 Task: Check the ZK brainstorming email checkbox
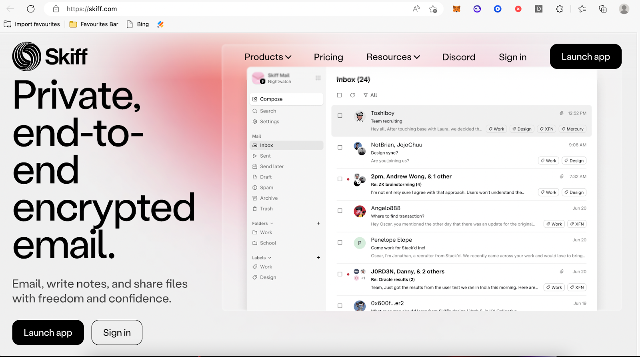pyautogui.click(x=340, y=179)
